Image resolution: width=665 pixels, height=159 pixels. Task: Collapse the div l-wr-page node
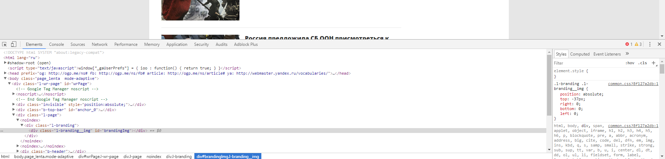click(x=9, y=84)
